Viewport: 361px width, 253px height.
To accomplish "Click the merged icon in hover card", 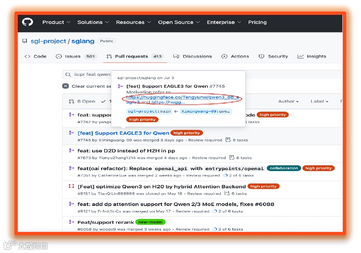I will pos(120,86).
